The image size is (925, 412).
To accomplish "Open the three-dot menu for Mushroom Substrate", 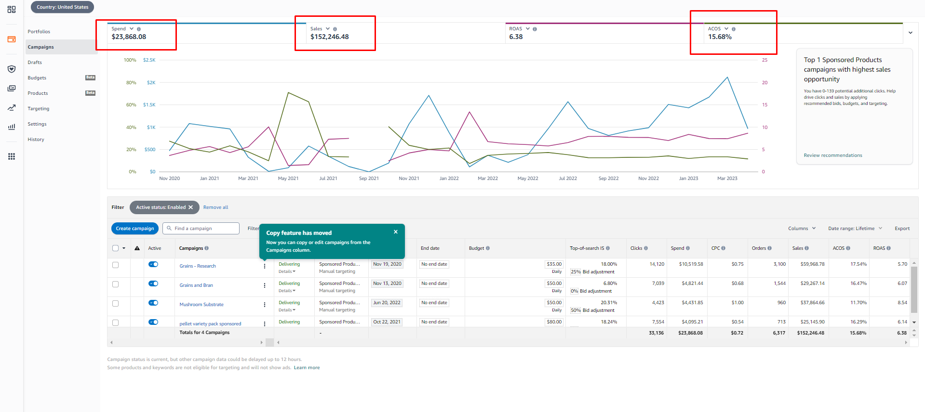I will point(265,305).
